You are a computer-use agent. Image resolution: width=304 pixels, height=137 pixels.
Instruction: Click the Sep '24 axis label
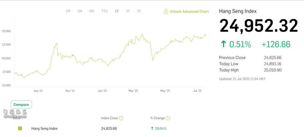coord(38,91)
